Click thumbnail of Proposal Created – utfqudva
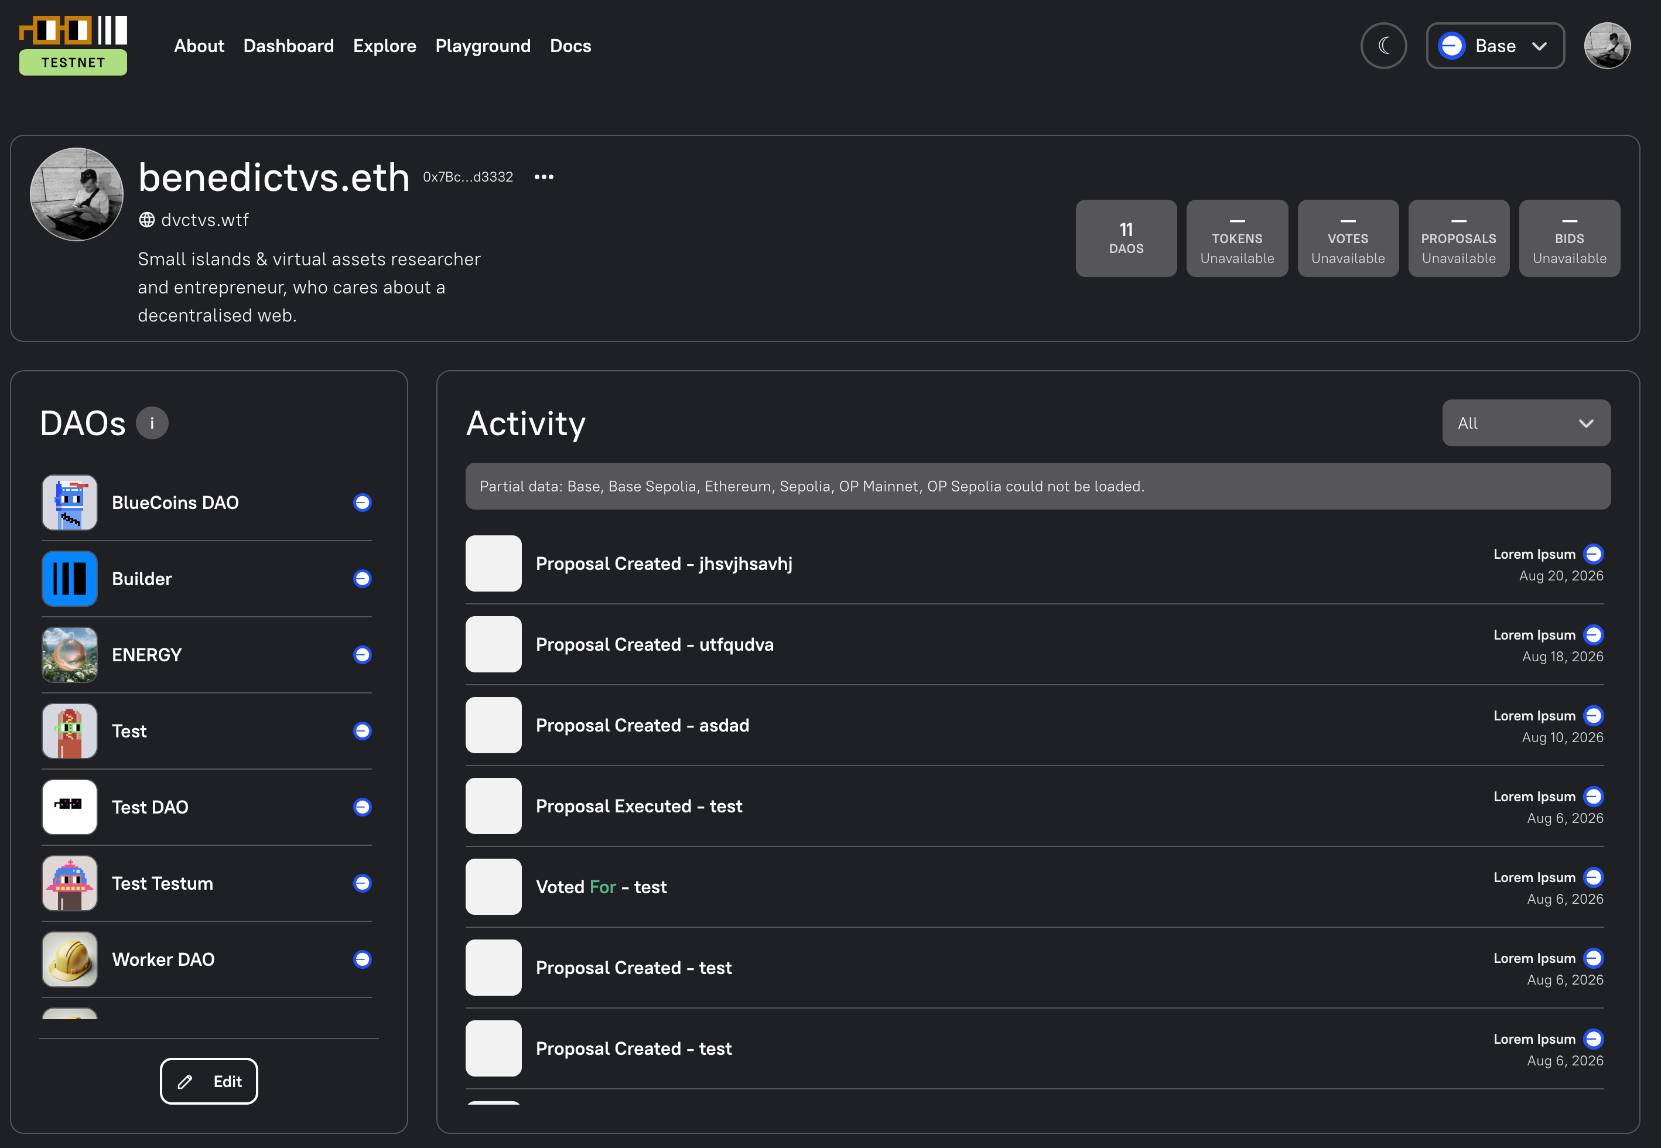Viewport: 1661px width, 1148px height. pyautogui.click(x=493, y=644)
